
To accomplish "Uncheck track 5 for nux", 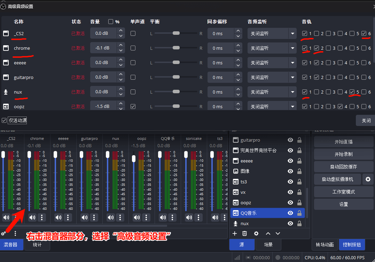I will (x=352, y=92).
